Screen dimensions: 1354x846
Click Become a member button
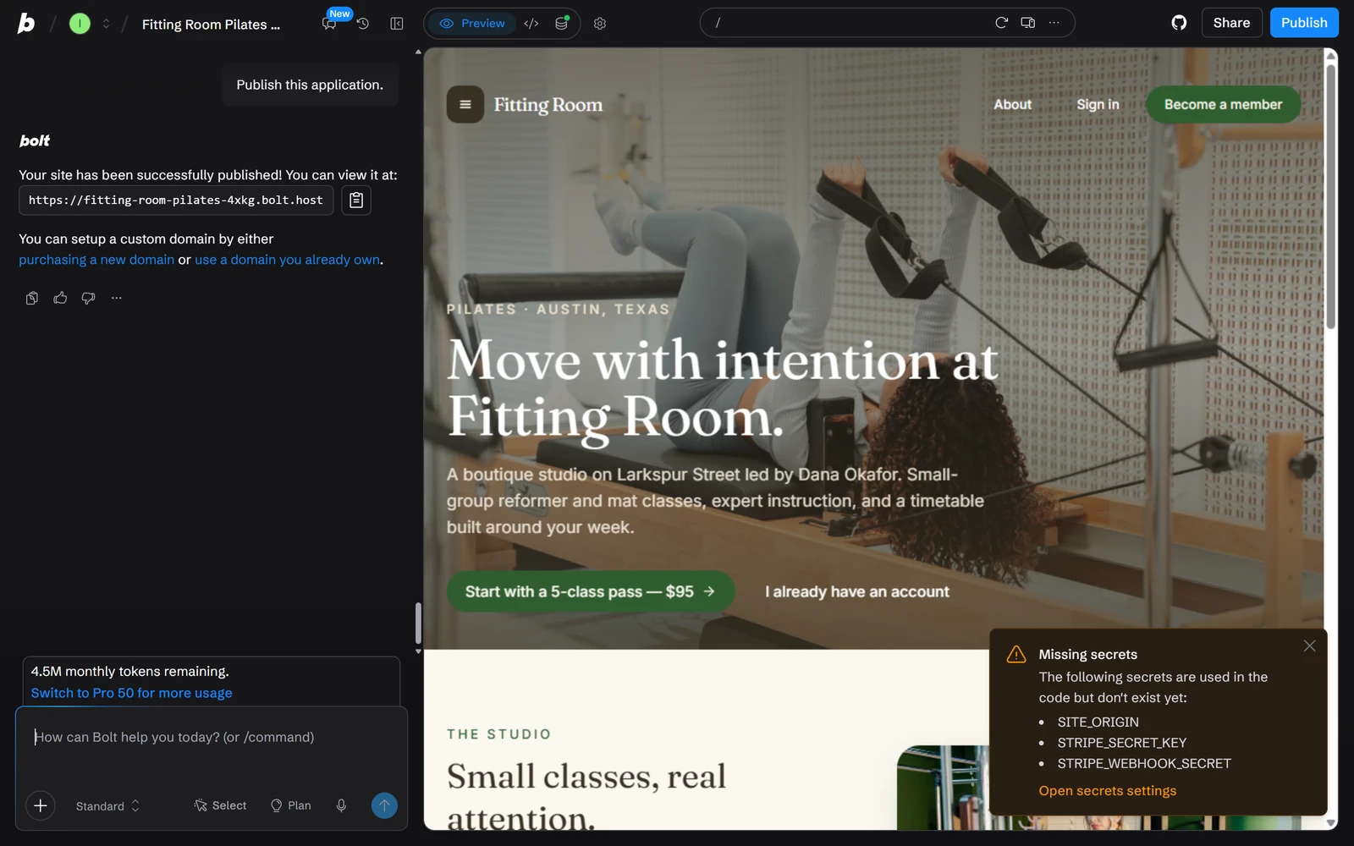[x=1223, y=105]
